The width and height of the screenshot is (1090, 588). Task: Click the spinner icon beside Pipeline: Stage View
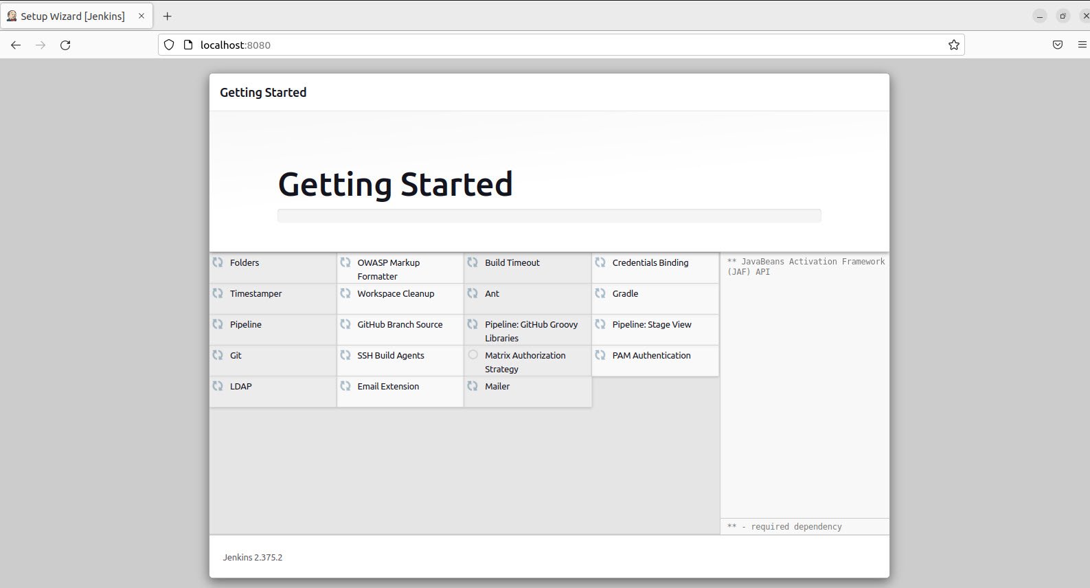click(x=600, y=324)
